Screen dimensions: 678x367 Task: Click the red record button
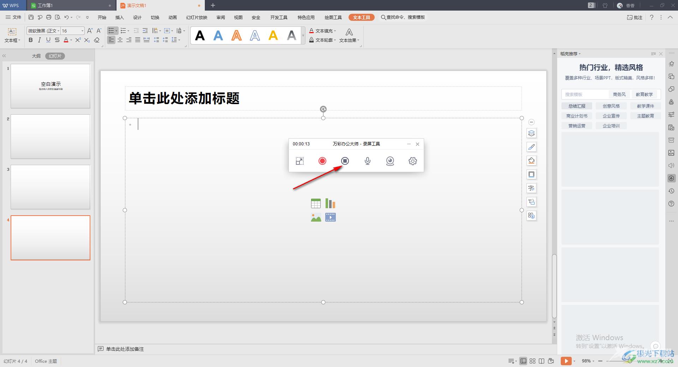click(x=322, y=161)
